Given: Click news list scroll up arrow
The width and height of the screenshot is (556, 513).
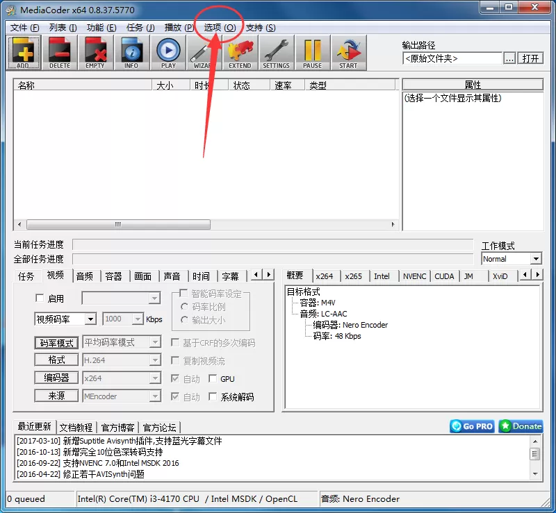Looking at the screenshot, I should [535, 441].
